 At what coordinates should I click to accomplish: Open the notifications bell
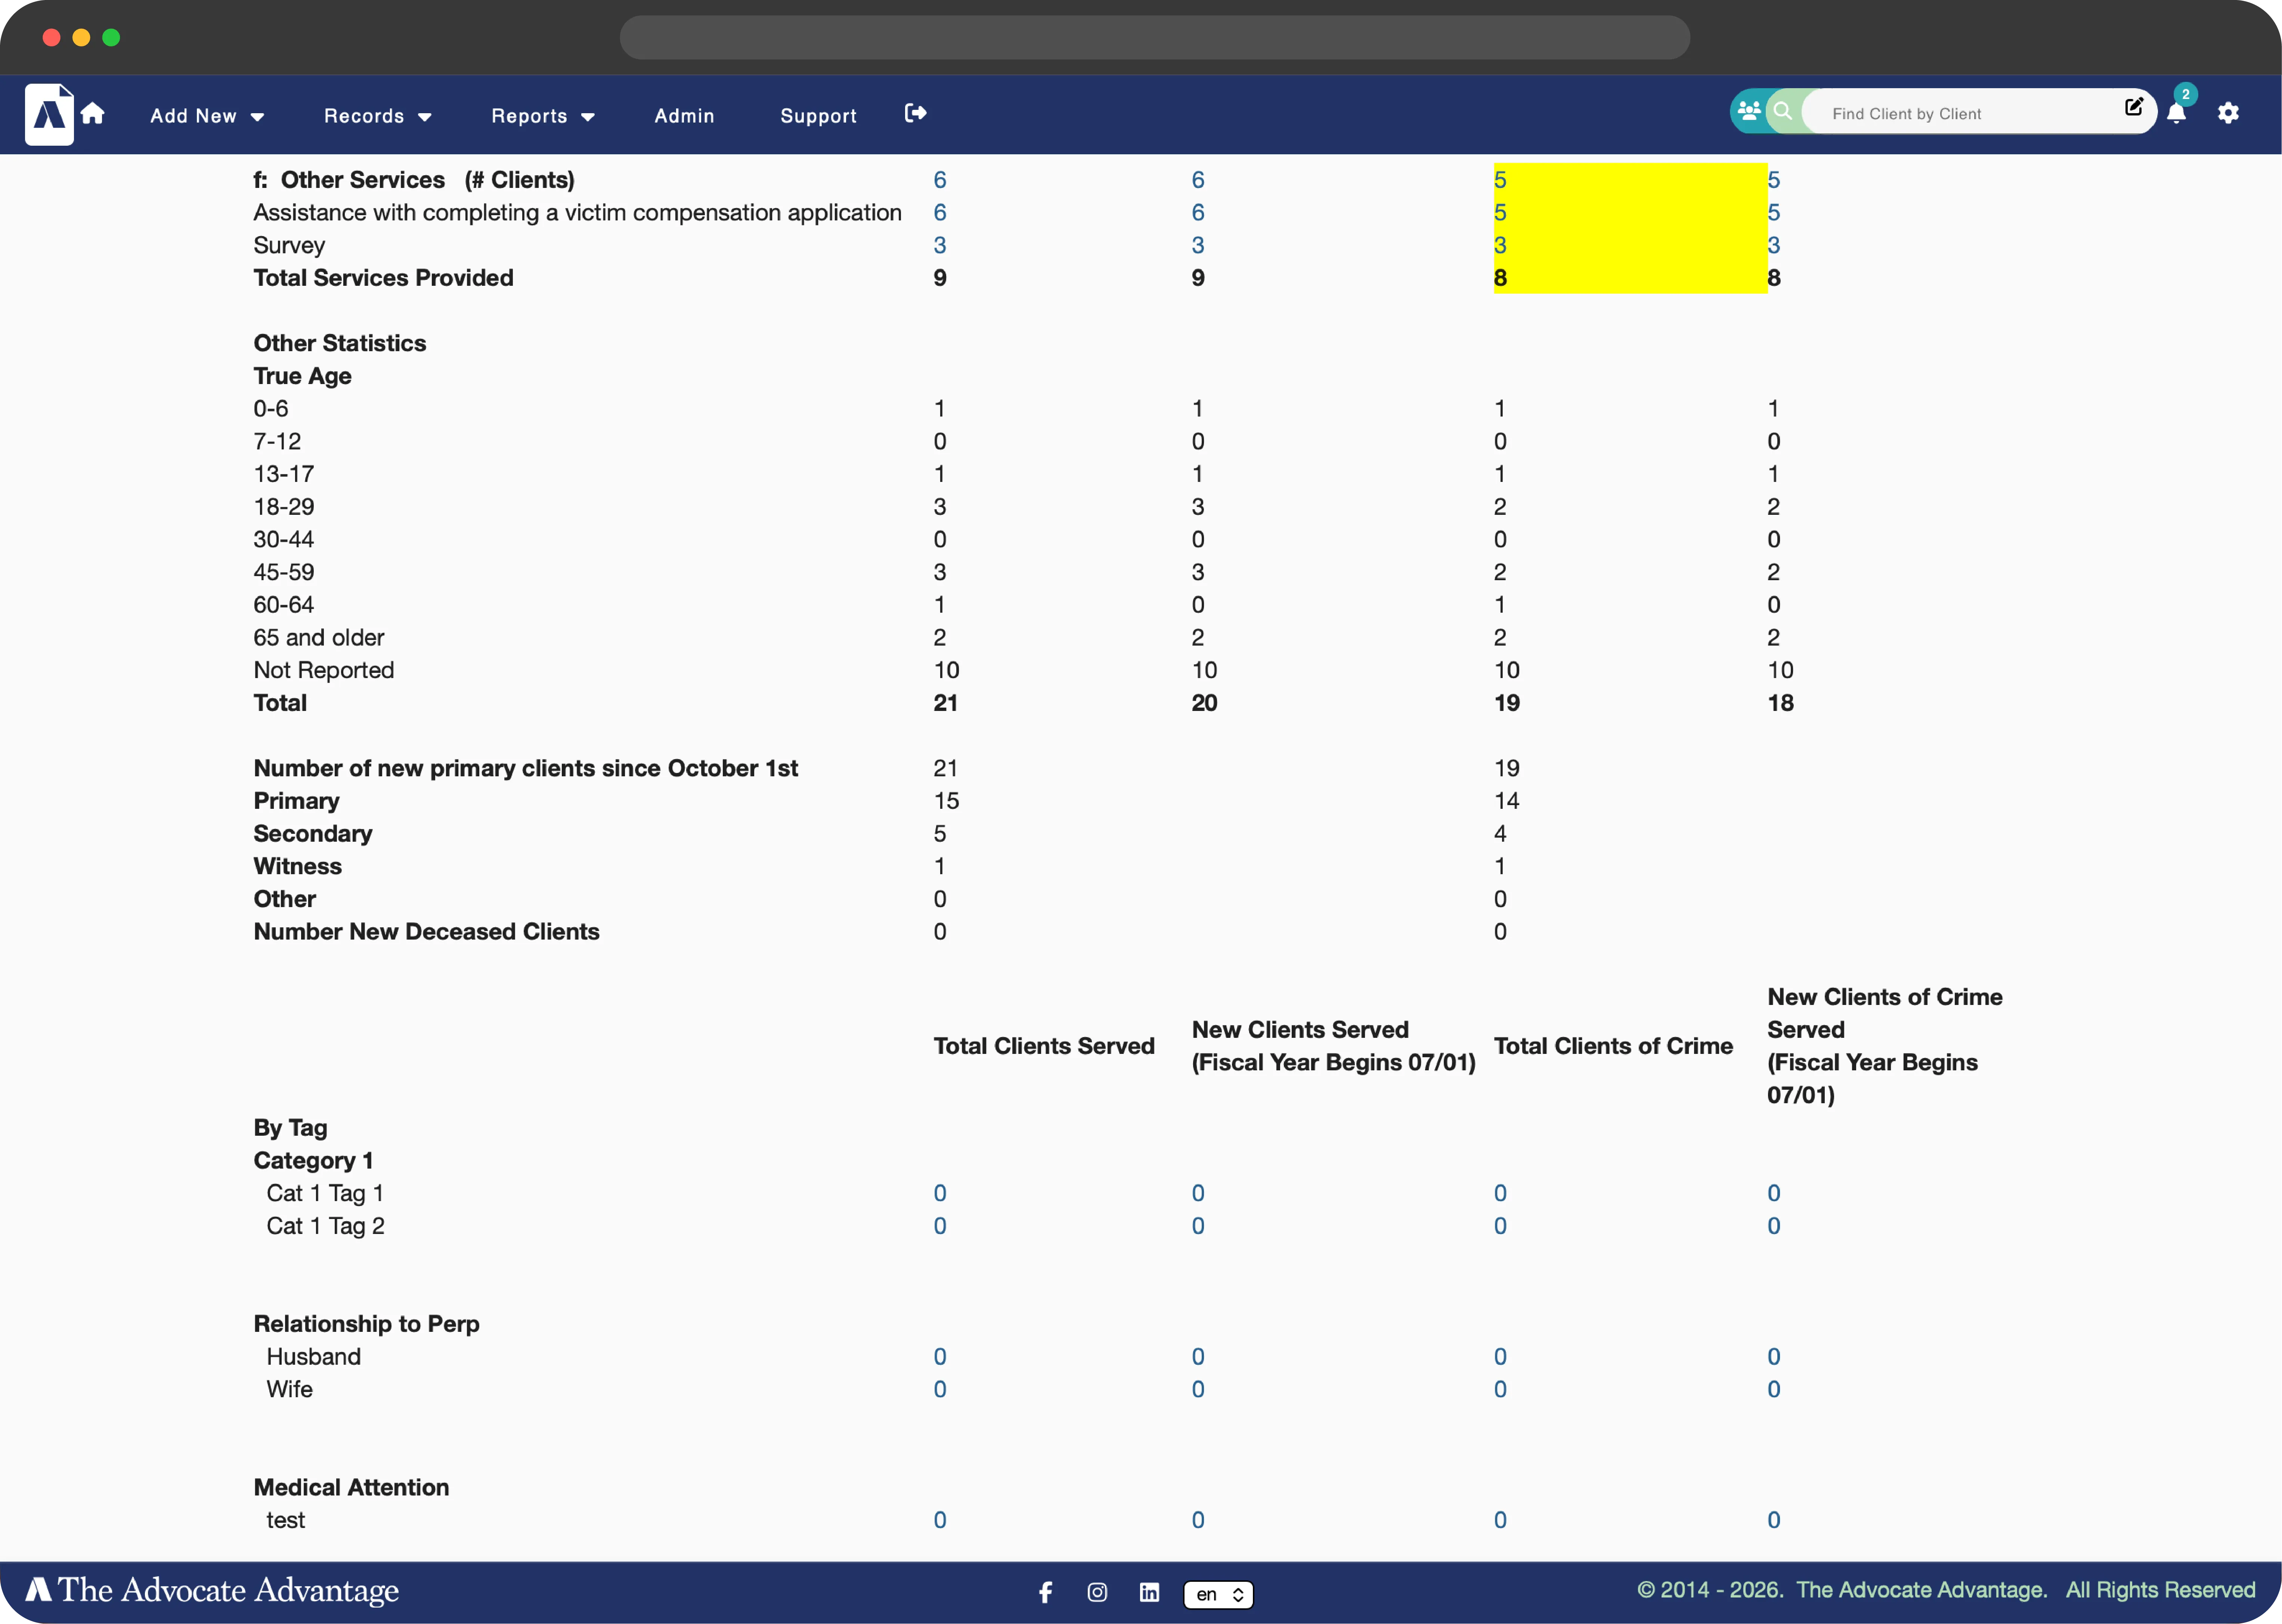(2176, 113)
